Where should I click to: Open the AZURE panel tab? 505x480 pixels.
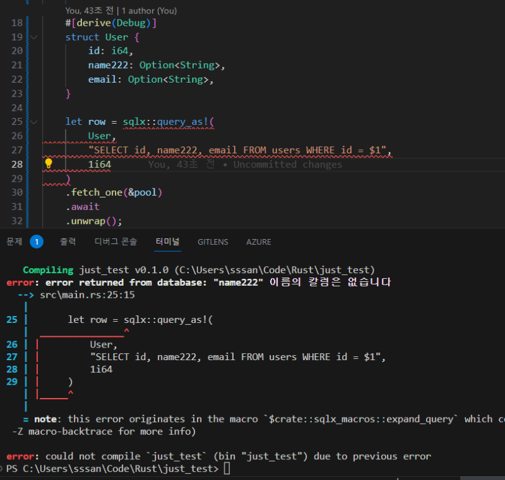point(259,242)
